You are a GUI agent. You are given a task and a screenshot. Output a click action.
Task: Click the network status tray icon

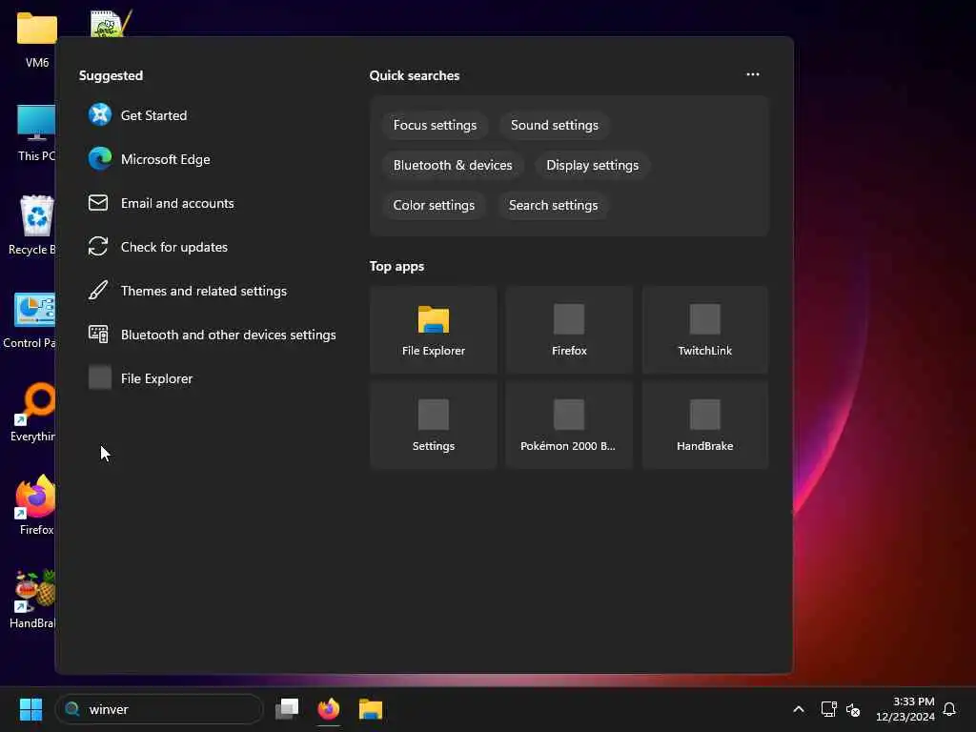point(828,709)
